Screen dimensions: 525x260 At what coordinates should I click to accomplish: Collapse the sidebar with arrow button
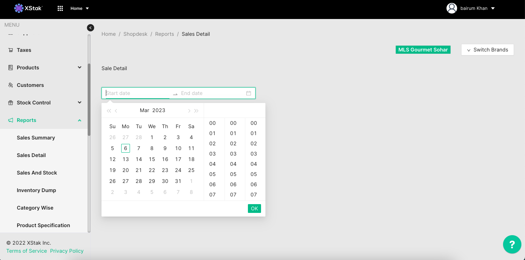pos(91,28)
